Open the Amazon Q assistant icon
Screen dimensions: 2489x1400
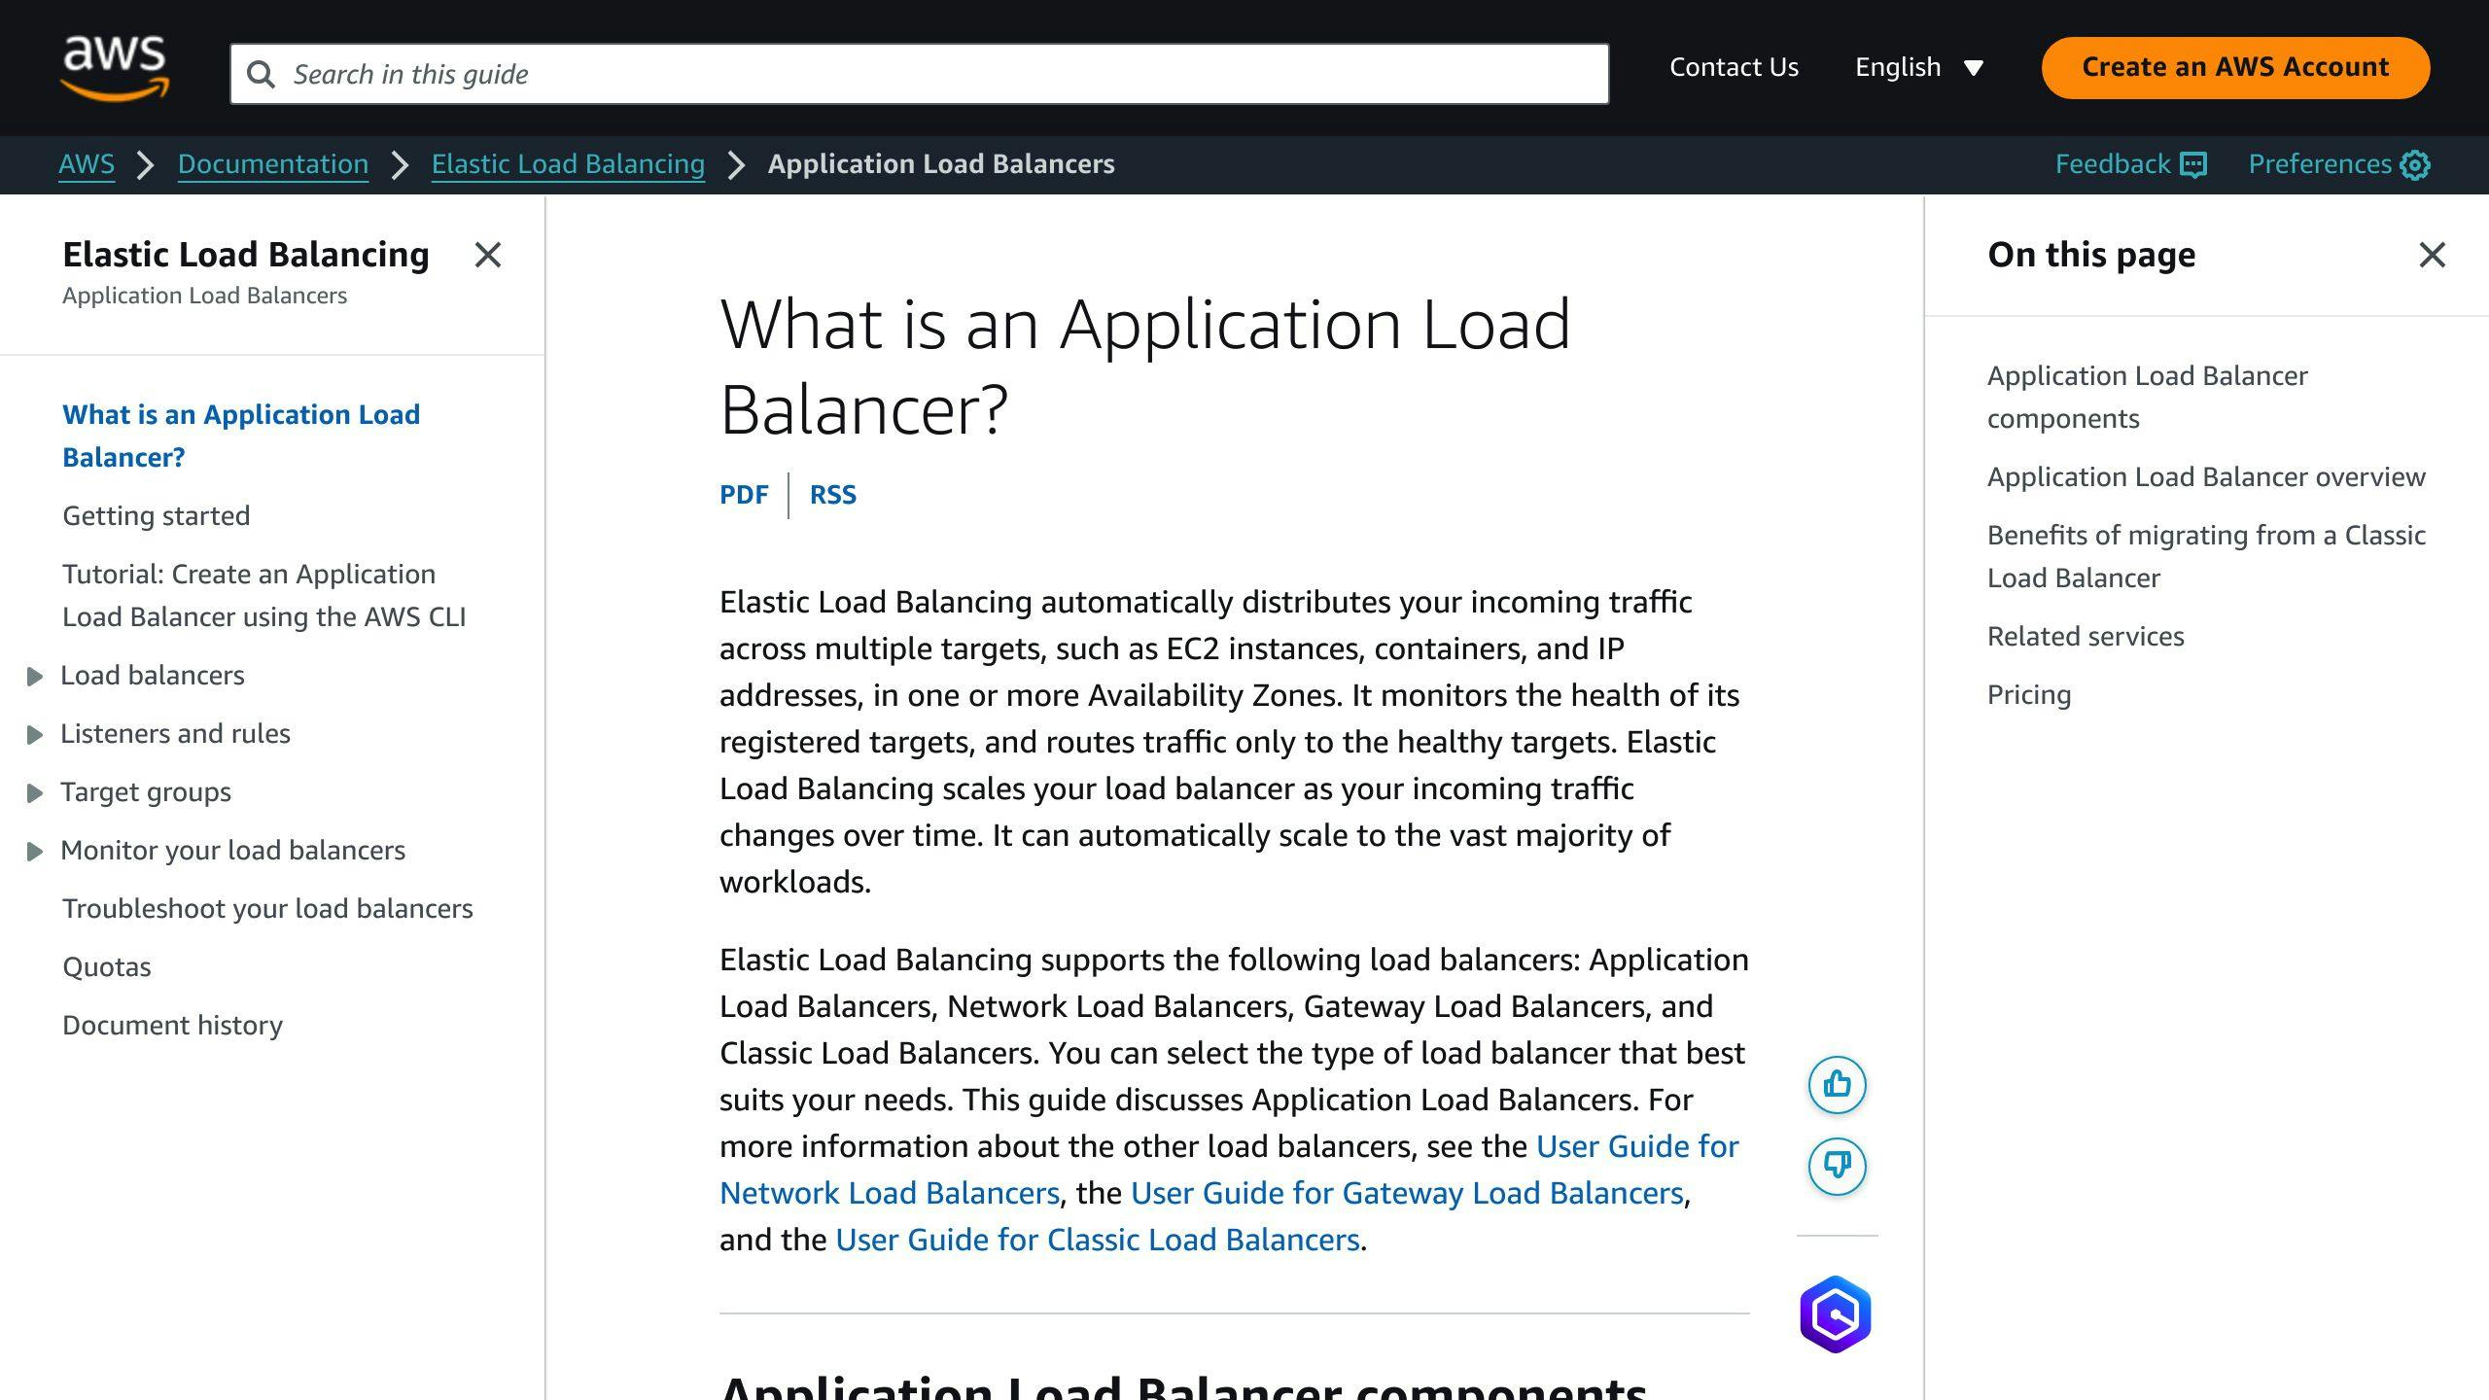[1836, 1314]
